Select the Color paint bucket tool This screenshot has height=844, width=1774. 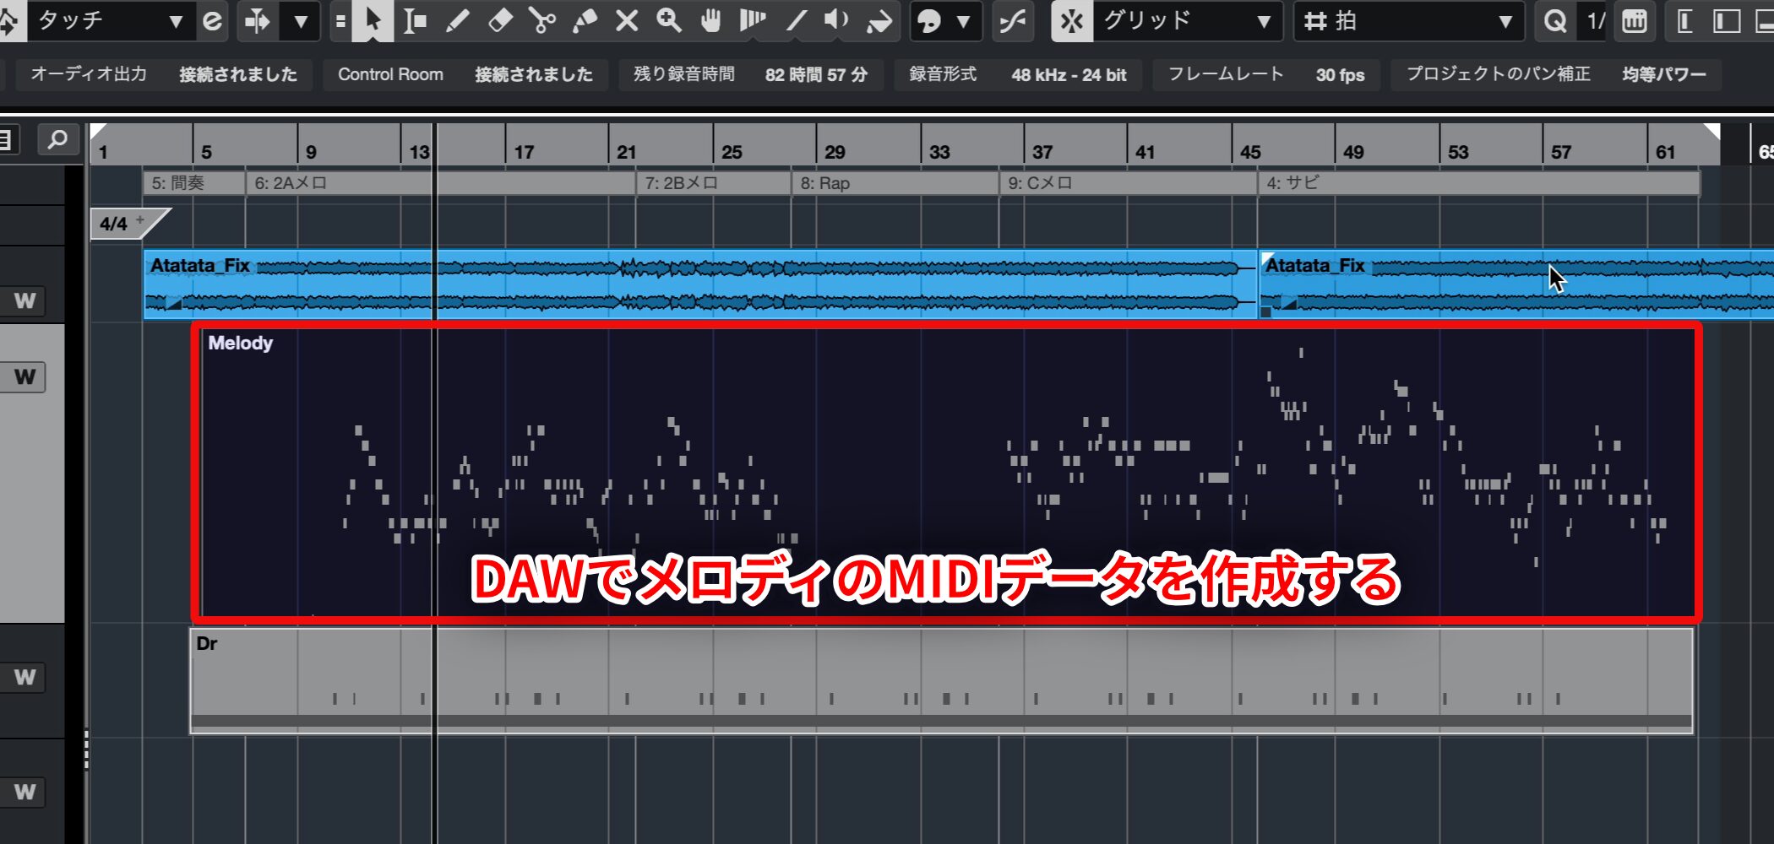tap(879, 20)
